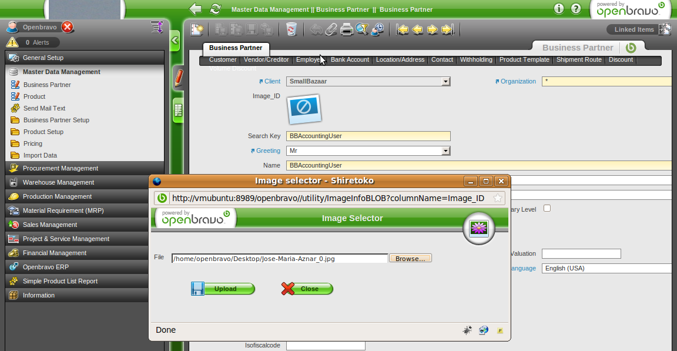677x351 pixels.
Task: Go to the first record arrow
Action: [x=403, y=29]
